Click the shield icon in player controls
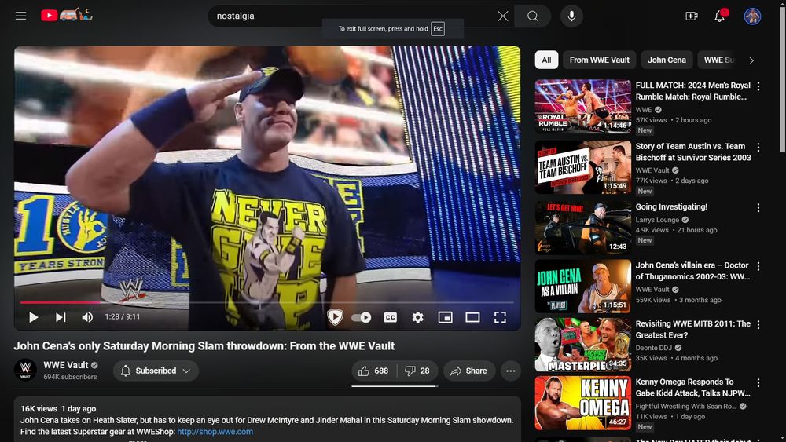Viewport: 786px width, 442px height. [335, 317]
